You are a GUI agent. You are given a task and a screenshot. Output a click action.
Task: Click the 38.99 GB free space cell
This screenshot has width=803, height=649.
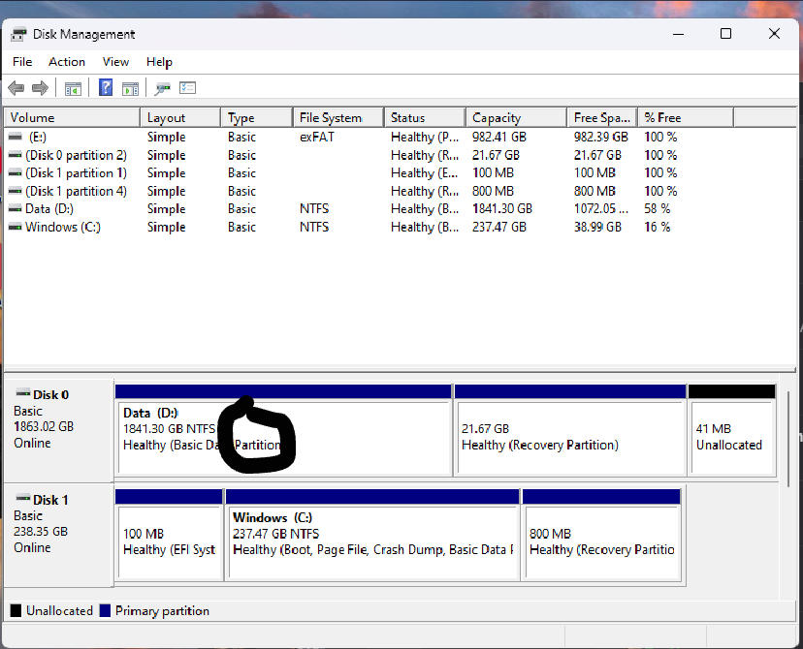point(597,227)
